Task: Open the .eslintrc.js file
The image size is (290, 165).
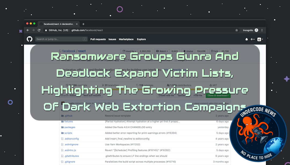Action: point(70,150)
